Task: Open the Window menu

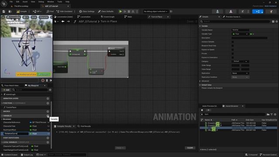Action: 51,2
